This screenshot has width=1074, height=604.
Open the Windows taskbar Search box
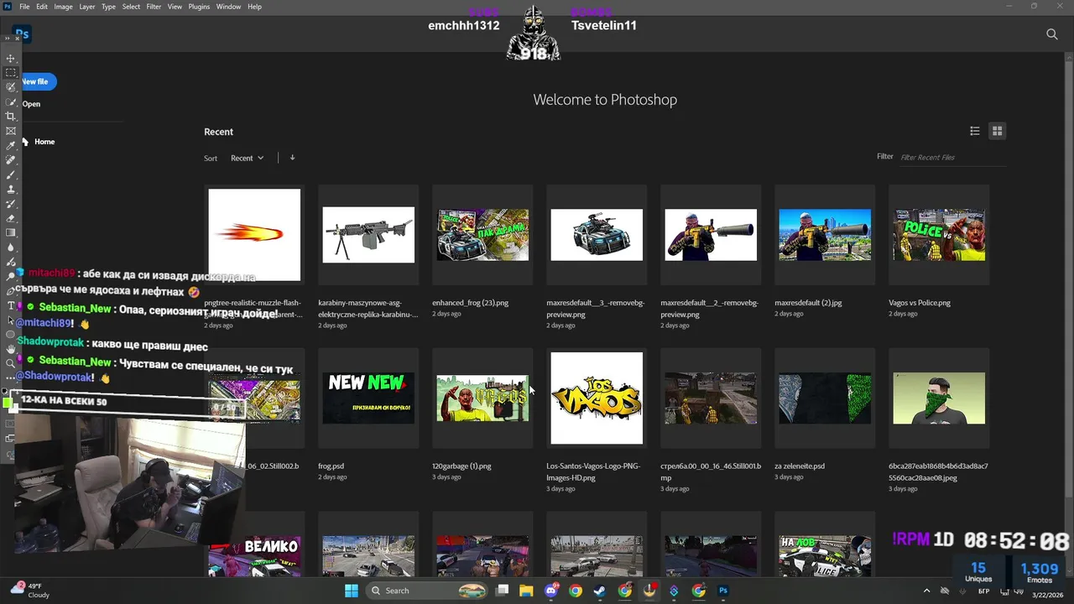tap(426, 591)
